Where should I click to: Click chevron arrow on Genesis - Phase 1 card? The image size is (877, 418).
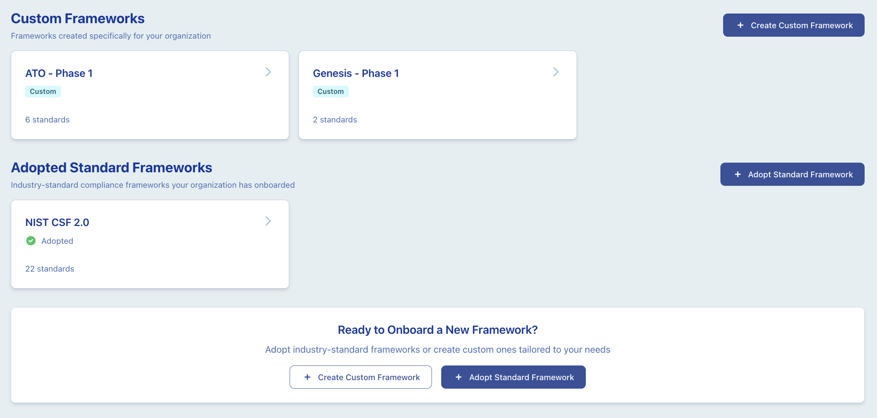point(556,72)
